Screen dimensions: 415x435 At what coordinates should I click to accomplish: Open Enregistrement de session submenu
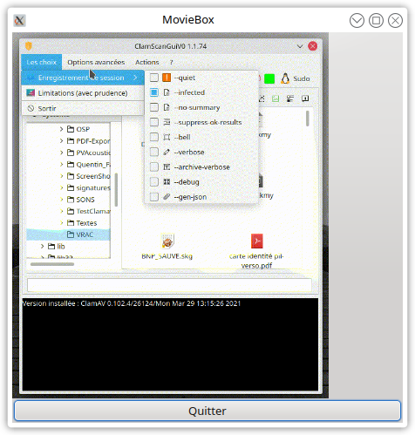(83, 78)
